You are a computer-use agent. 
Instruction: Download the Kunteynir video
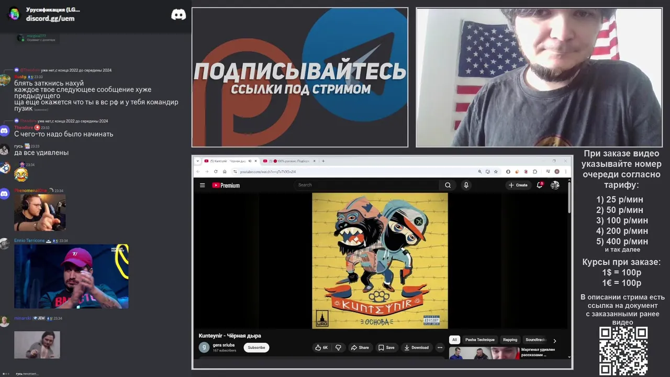click(x=417, y=348)
